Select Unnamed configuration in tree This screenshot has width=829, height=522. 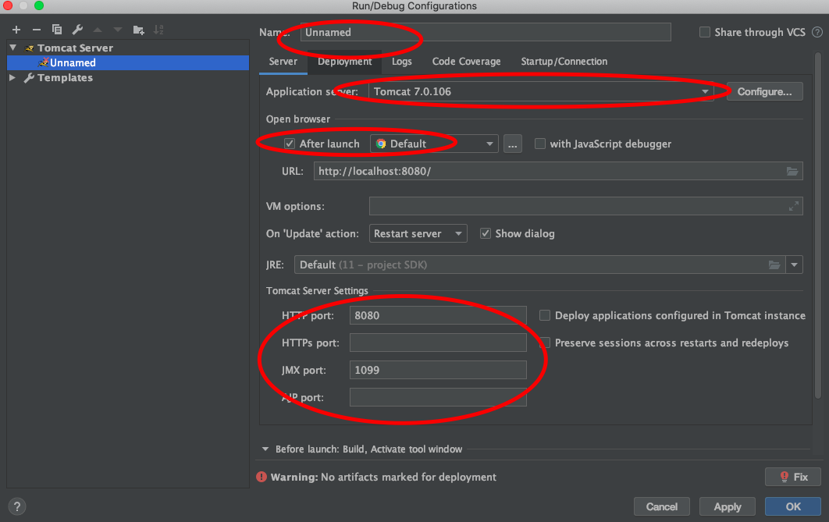coord(128,63)
